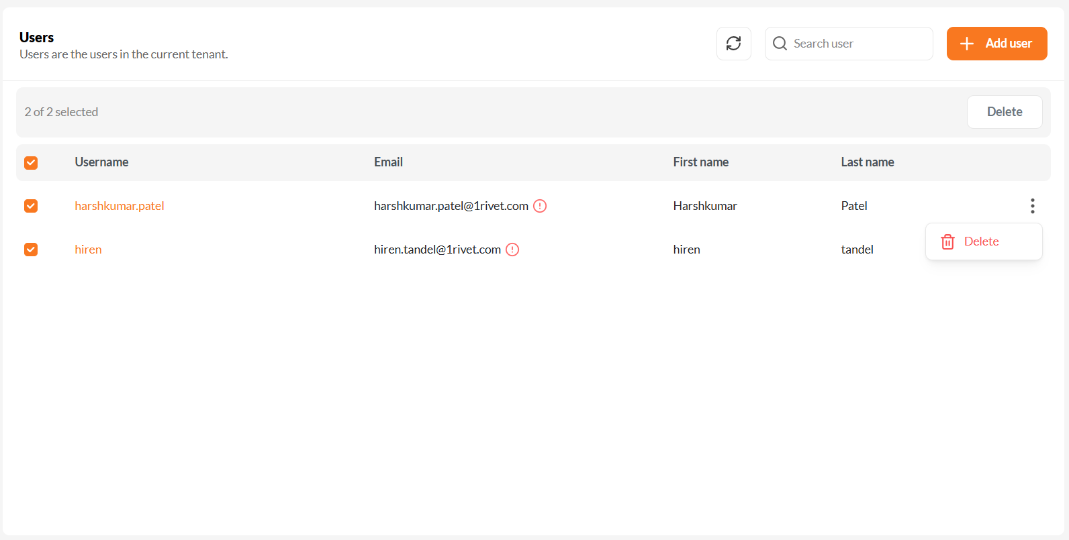The height and width of the screenshot is (540, 1069).
Task: Open the harshkumar.patel username link
Action: coord(120,206)
